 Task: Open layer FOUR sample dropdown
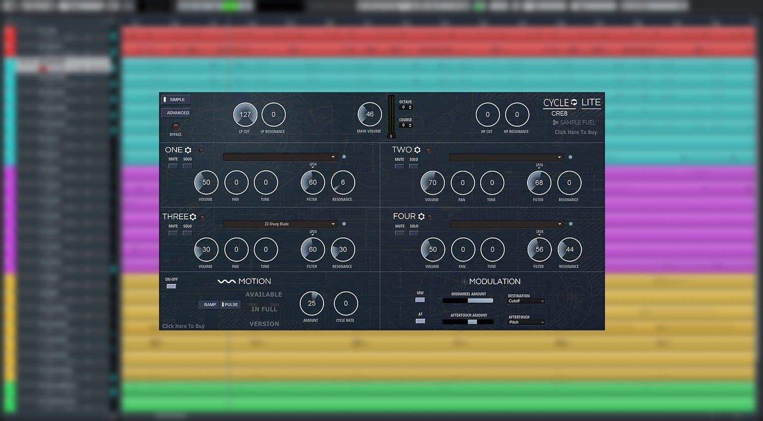point(507,224)
